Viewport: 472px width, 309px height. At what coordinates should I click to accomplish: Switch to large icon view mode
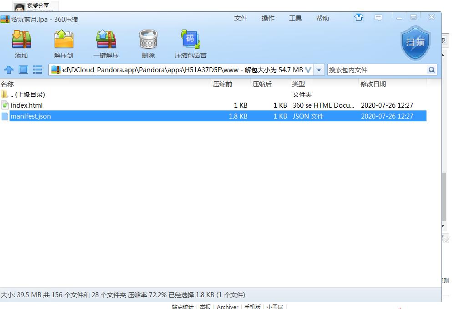coord(24,70)
